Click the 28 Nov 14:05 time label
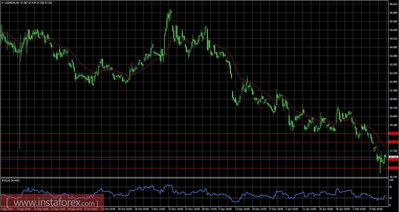 [x=210, y=209]
